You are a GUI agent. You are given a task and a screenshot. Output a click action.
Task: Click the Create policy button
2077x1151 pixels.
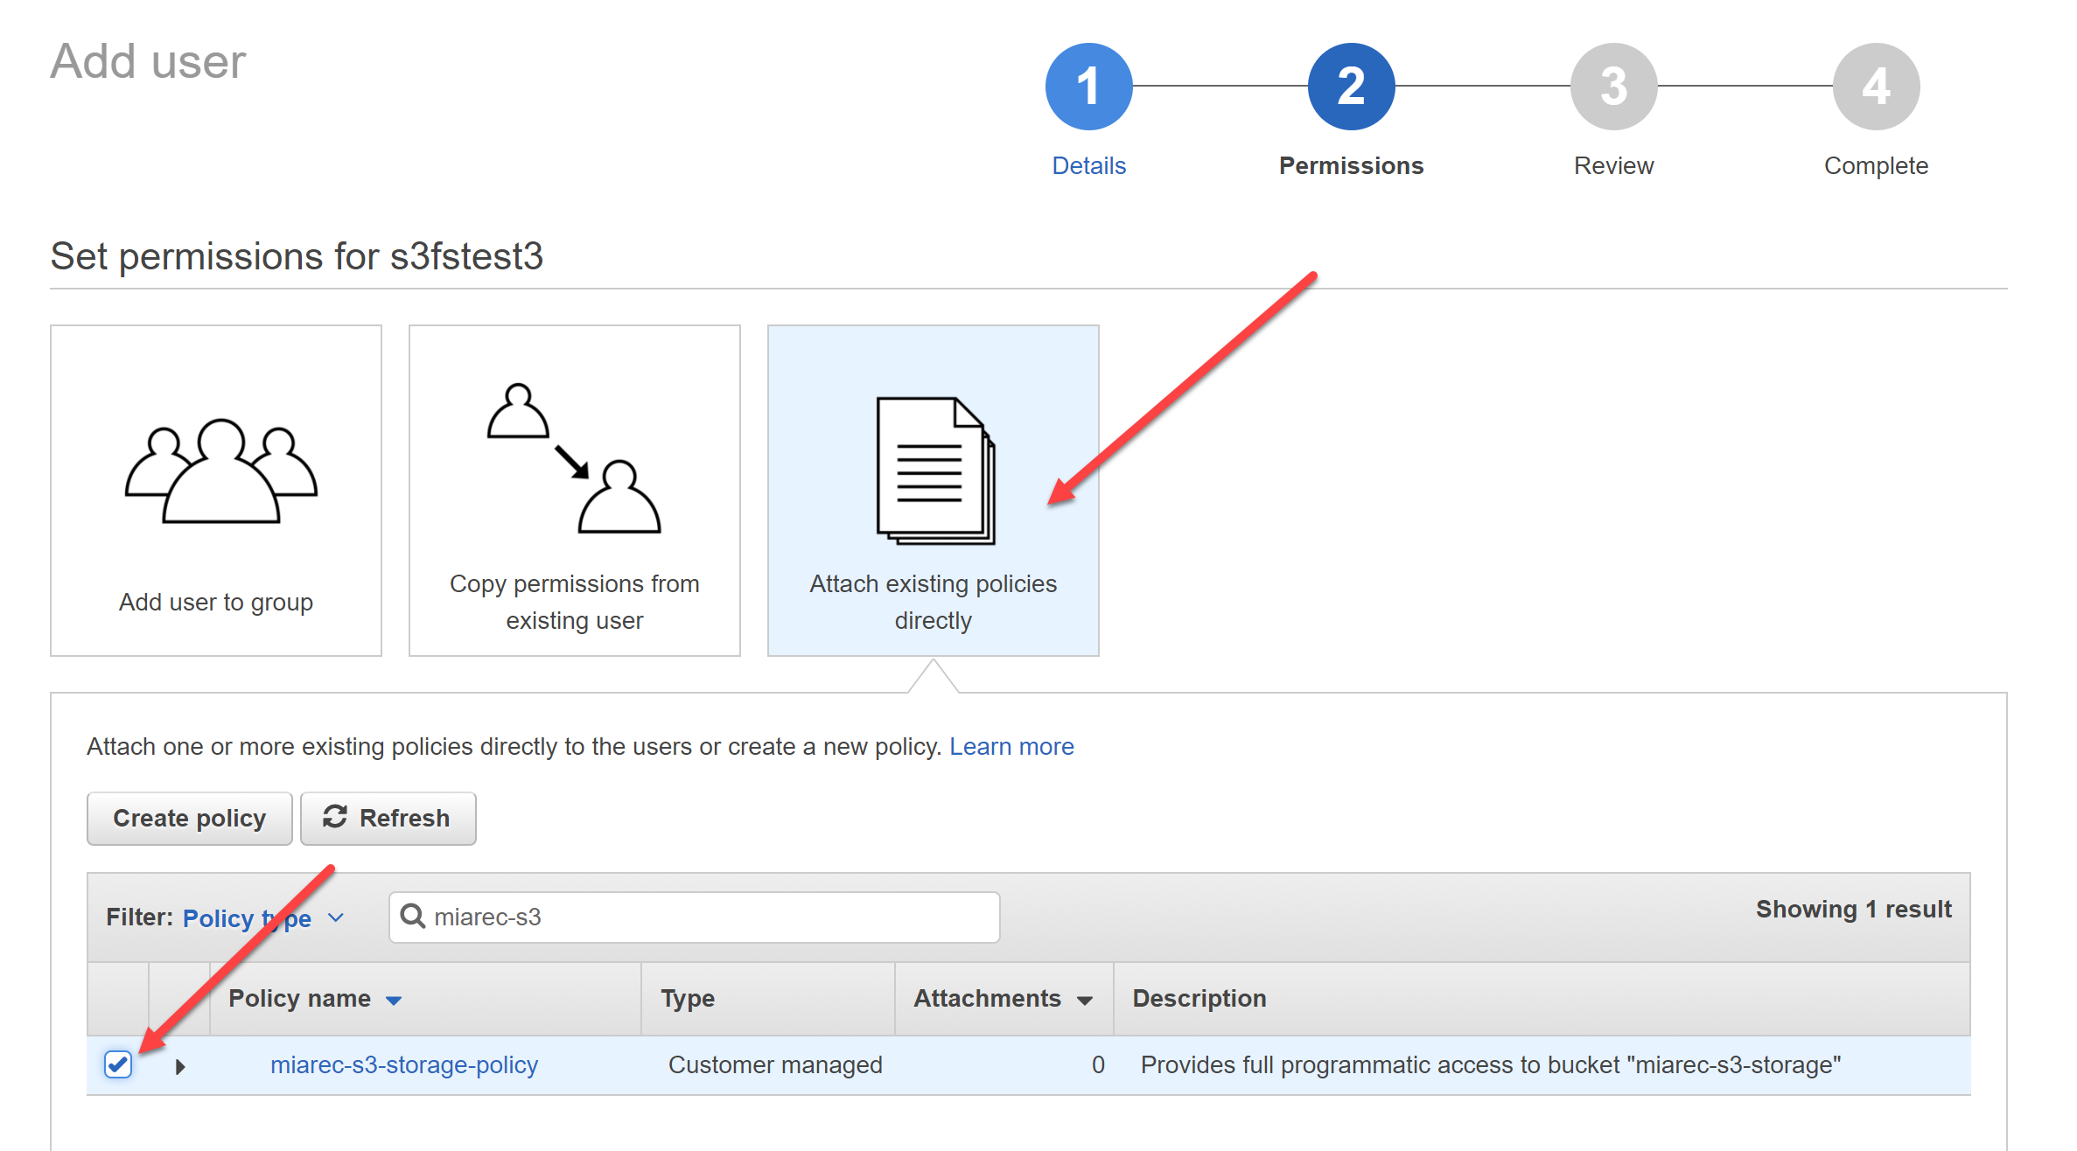(190, 819)
